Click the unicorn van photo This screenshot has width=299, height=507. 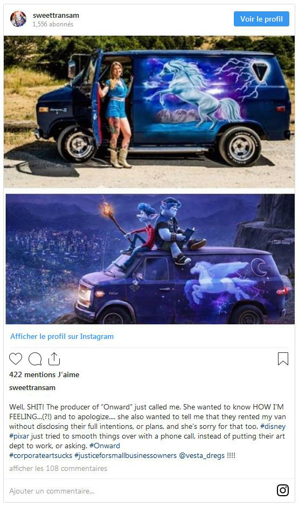click(x=149, y=112)
